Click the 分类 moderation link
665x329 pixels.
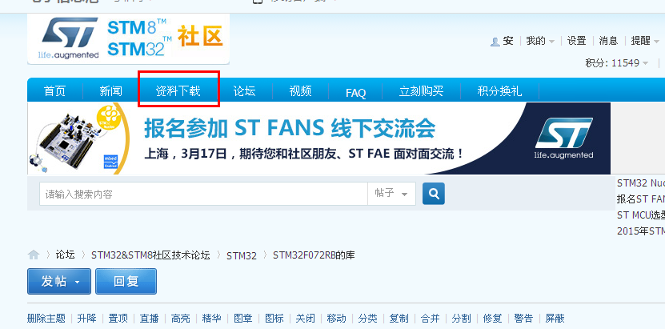click(367, 319)
